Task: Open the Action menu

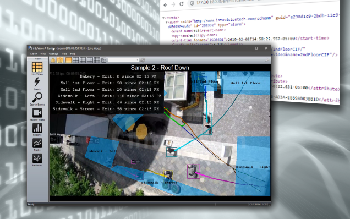Action: click(x=34, y=54)
